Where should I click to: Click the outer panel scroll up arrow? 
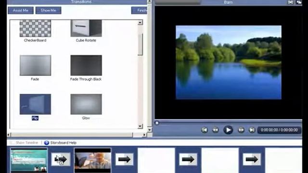tap(150, 1)
